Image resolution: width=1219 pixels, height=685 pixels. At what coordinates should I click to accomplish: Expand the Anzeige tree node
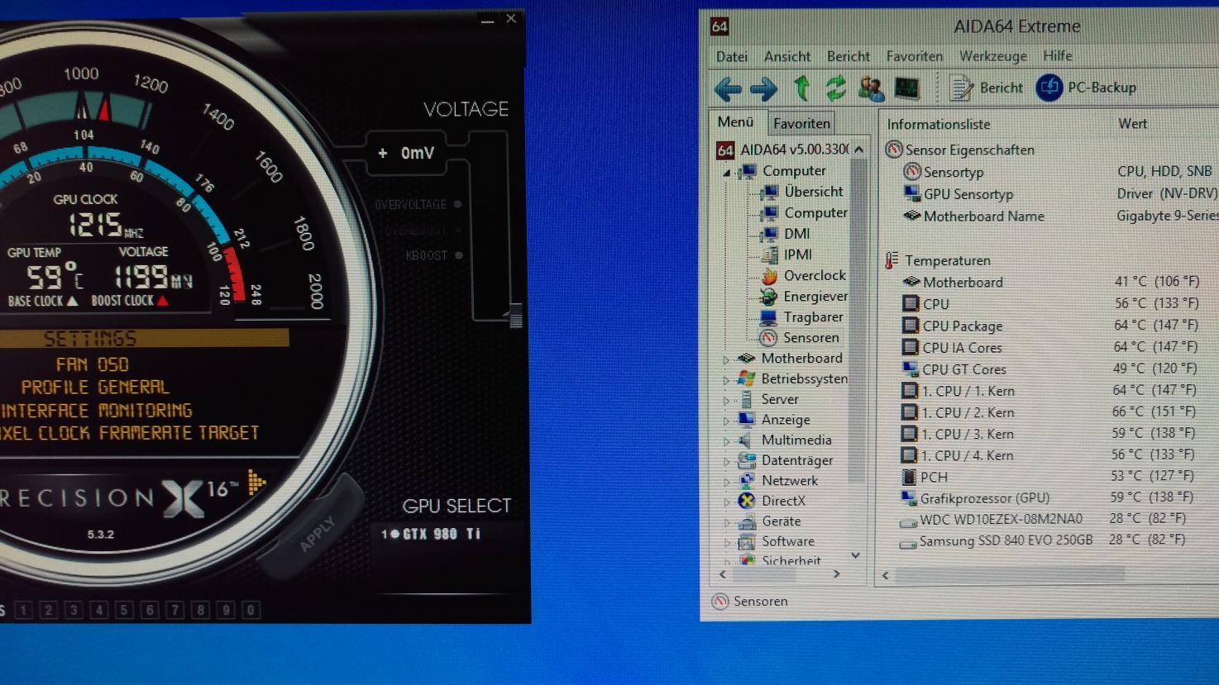click(x=726, y=421)
